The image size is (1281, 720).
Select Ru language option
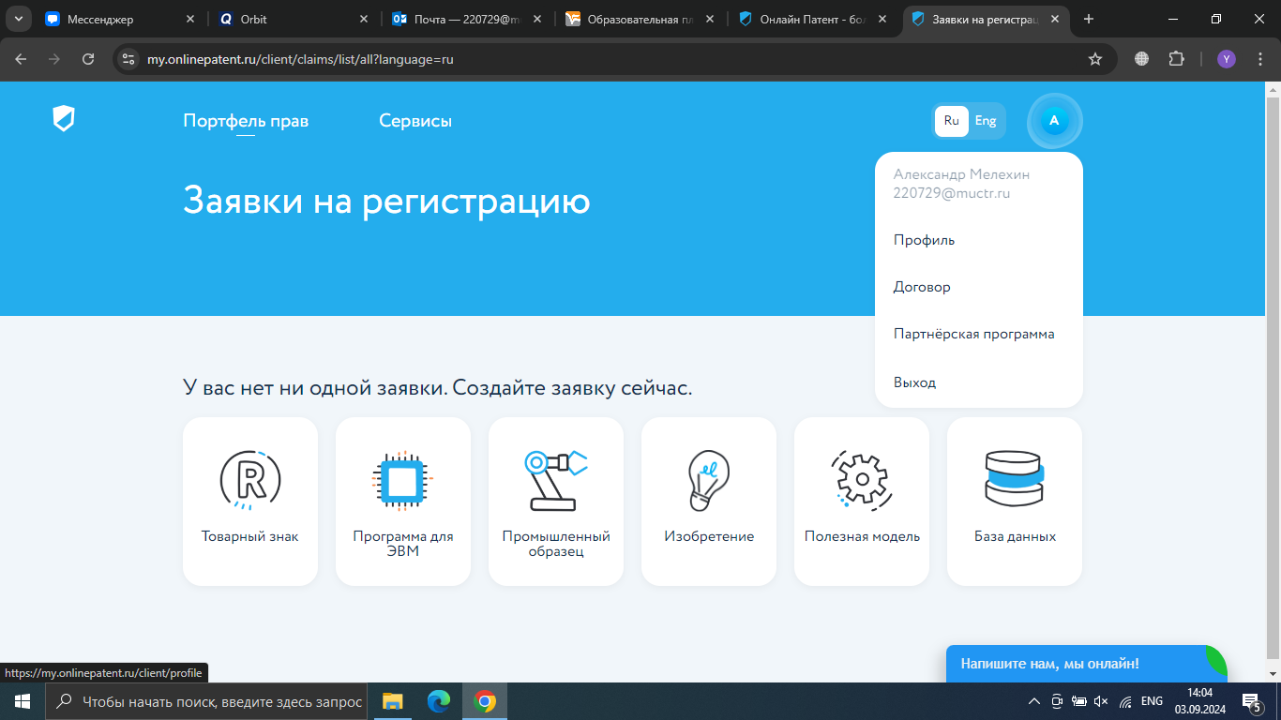(x=952, y=121)
